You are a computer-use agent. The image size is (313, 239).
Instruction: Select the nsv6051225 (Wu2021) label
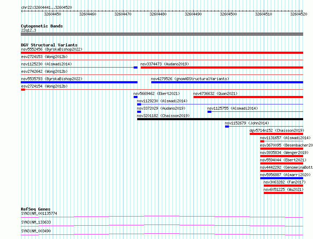284,189
